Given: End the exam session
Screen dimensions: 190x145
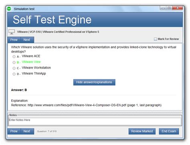Looking at the screenshot, I should [x=169, y=131].
